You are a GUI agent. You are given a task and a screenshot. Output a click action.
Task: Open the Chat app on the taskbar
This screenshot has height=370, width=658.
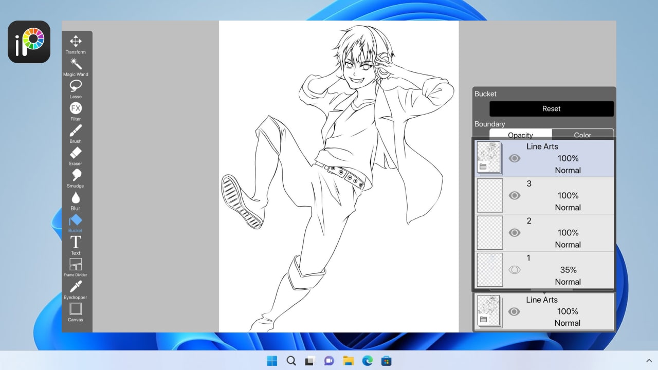pyautogui.click(x=329, y=361)
